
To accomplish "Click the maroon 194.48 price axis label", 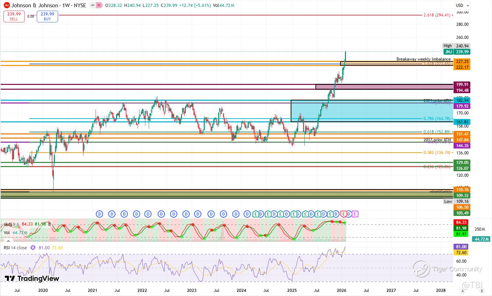I will (x=462, y=90).
